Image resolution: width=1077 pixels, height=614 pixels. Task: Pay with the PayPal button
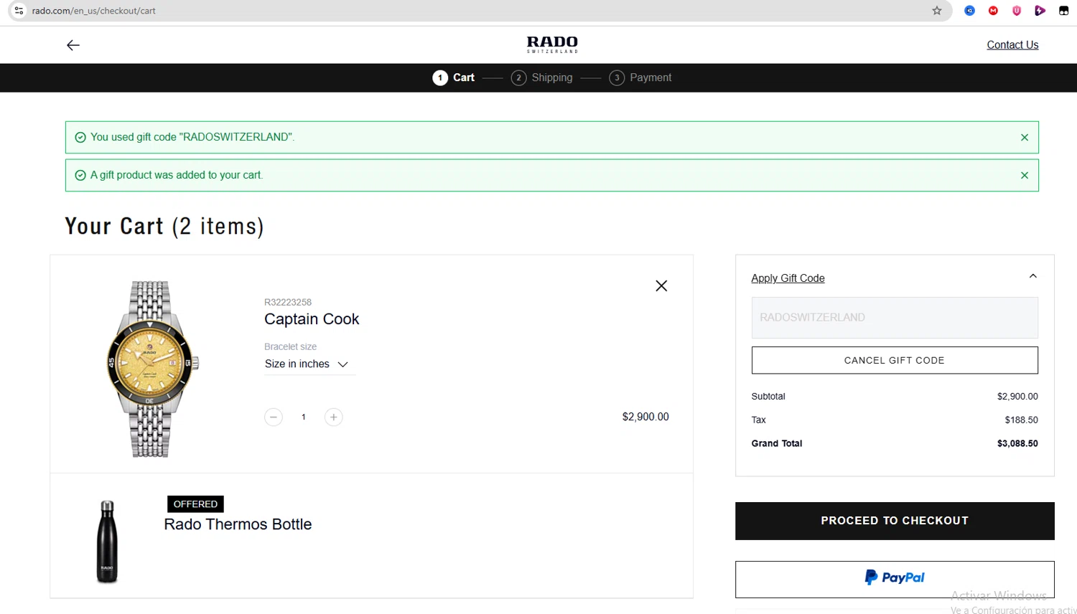895,578
